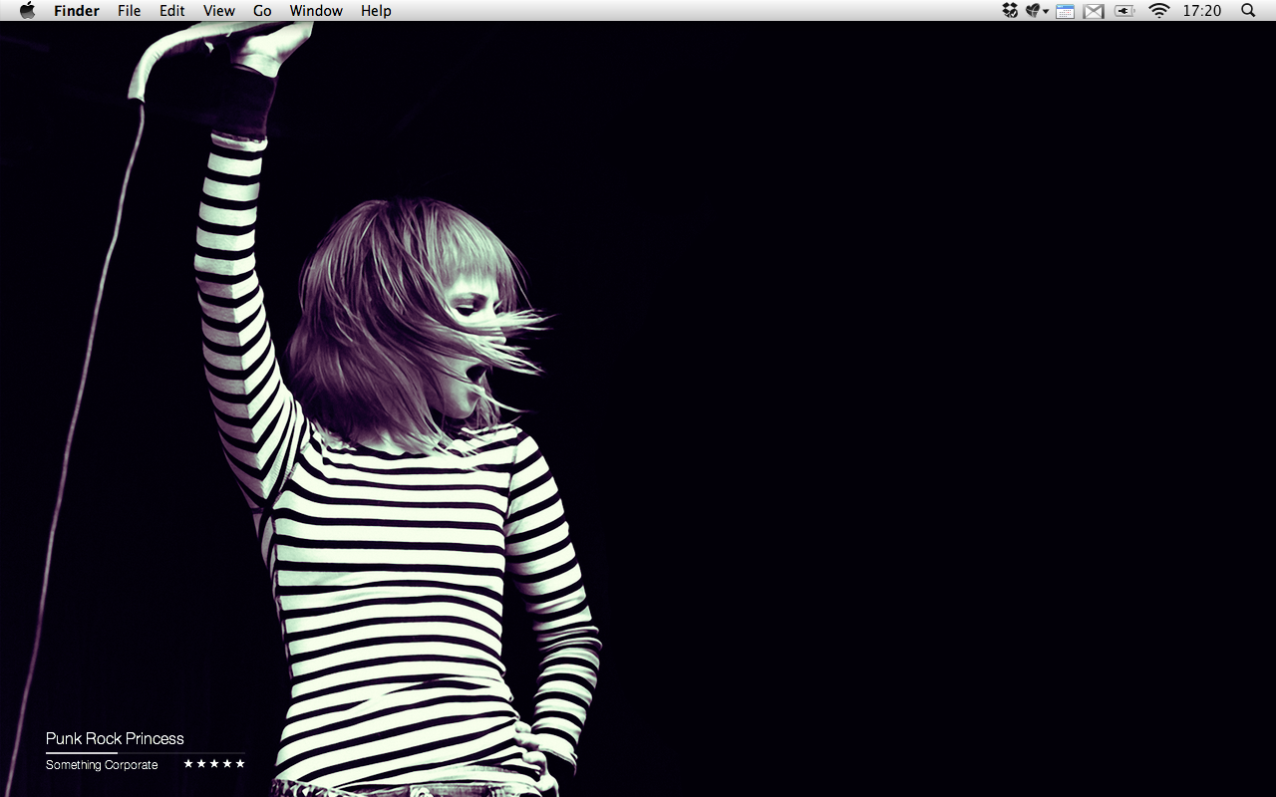1276x797 pixels.
Task: Click the five-star song rating
Action: click(x=214, y=764)
